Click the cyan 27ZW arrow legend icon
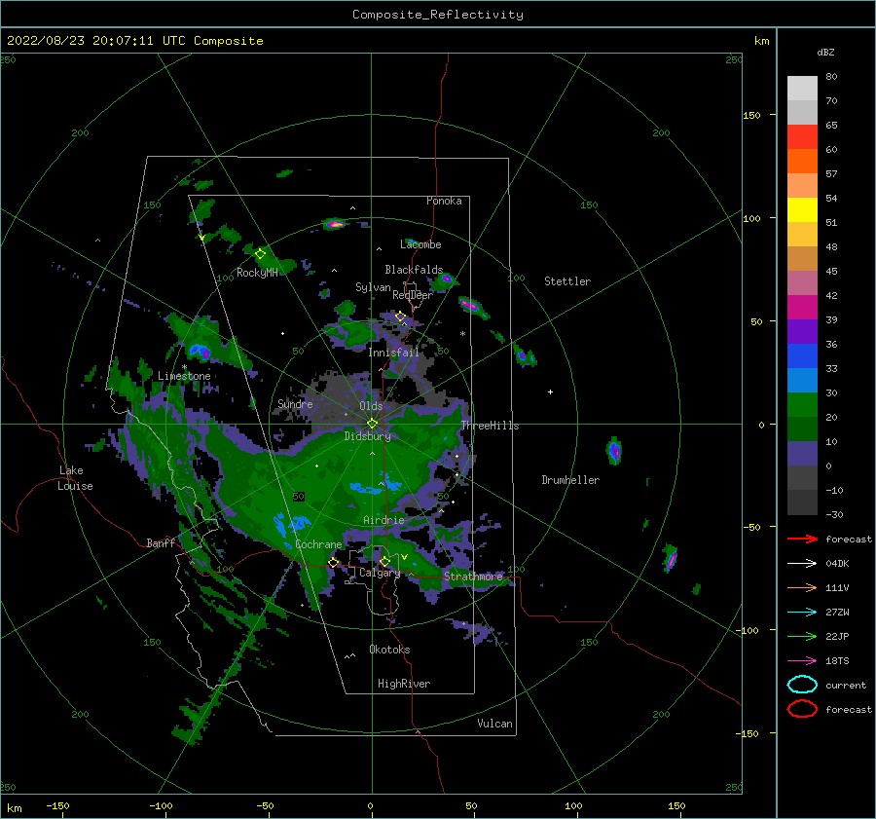The image size is (876, 819). pos(802,613)
